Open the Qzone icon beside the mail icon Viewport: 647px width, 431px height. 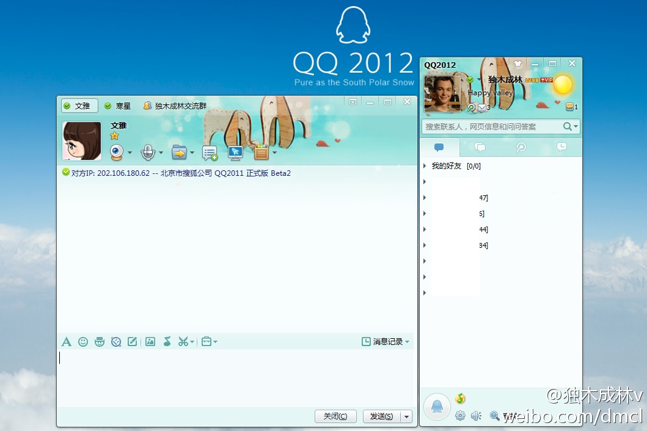471,107
